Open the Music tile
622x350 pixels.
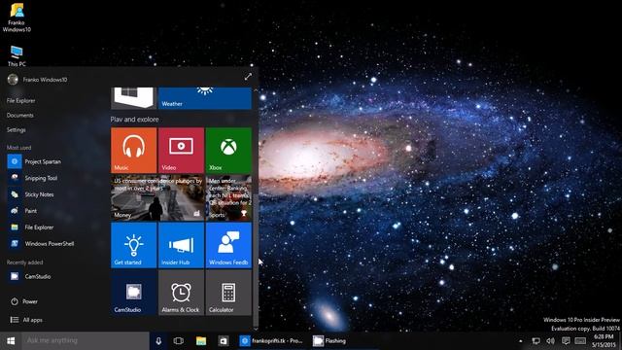point(134,150)
